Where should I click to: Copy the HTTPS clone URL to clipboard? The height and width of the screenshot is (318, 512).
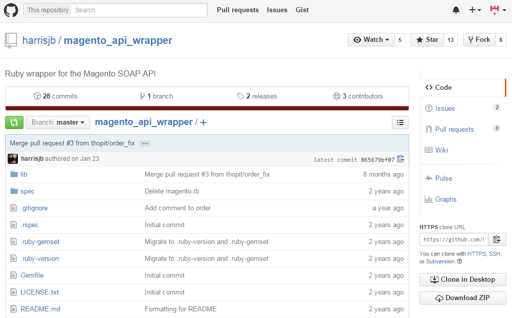(497, 239)
